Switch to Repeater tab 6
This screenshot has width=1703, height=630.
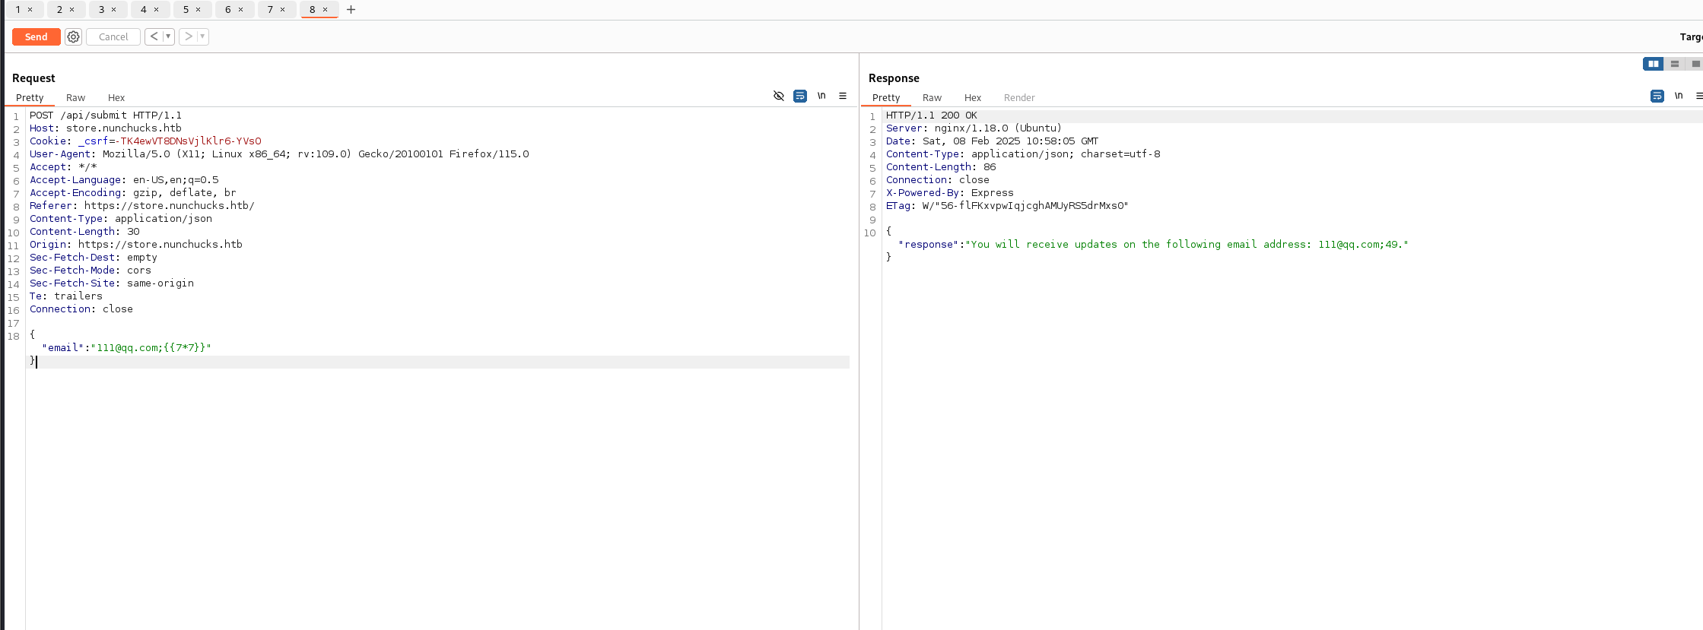click(x=227, y=9)
